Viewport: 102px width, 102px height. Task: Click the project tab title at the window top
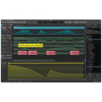pyautogui.click(x=10, y=20)
